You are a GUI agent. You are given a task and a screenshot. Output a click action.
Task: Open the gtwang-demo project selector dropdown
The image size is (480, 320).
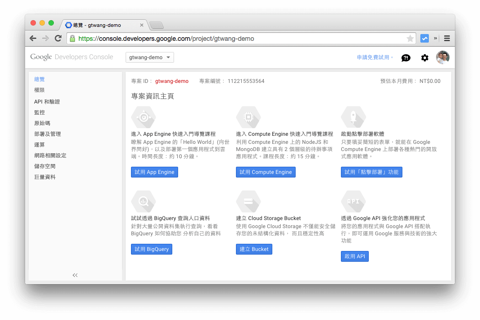point(150,57)
